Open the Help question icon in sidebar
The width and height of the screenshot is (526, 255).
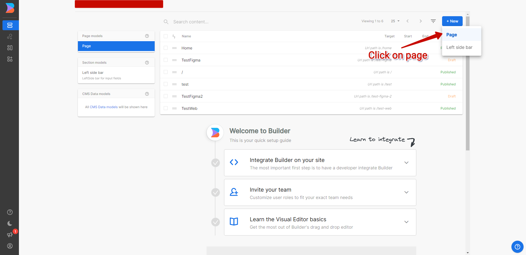(x=10, y=212)
